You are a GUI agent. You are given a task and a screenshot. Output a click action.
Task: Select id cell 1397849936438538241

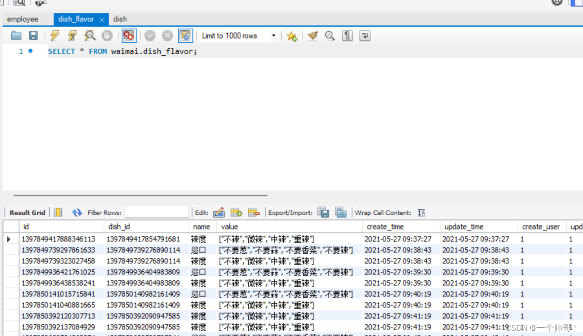point(62,283)
